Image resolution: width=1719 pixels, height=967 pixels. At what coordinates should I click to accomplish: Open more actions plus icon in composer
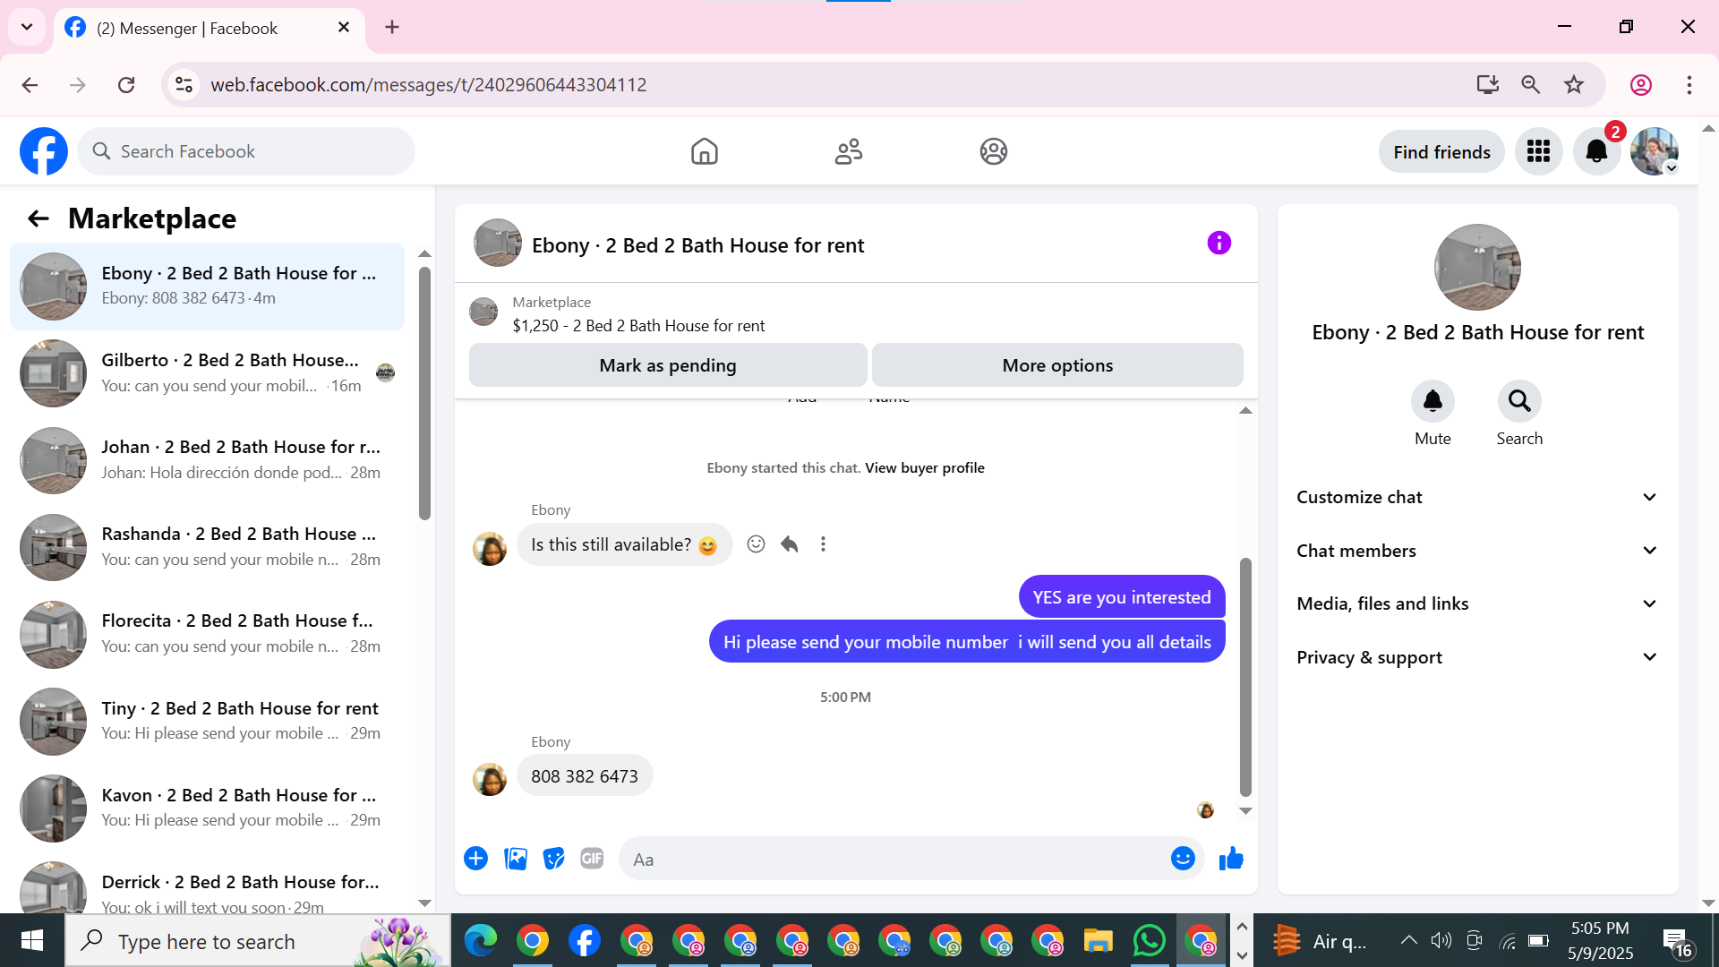(x=475, y=859)
